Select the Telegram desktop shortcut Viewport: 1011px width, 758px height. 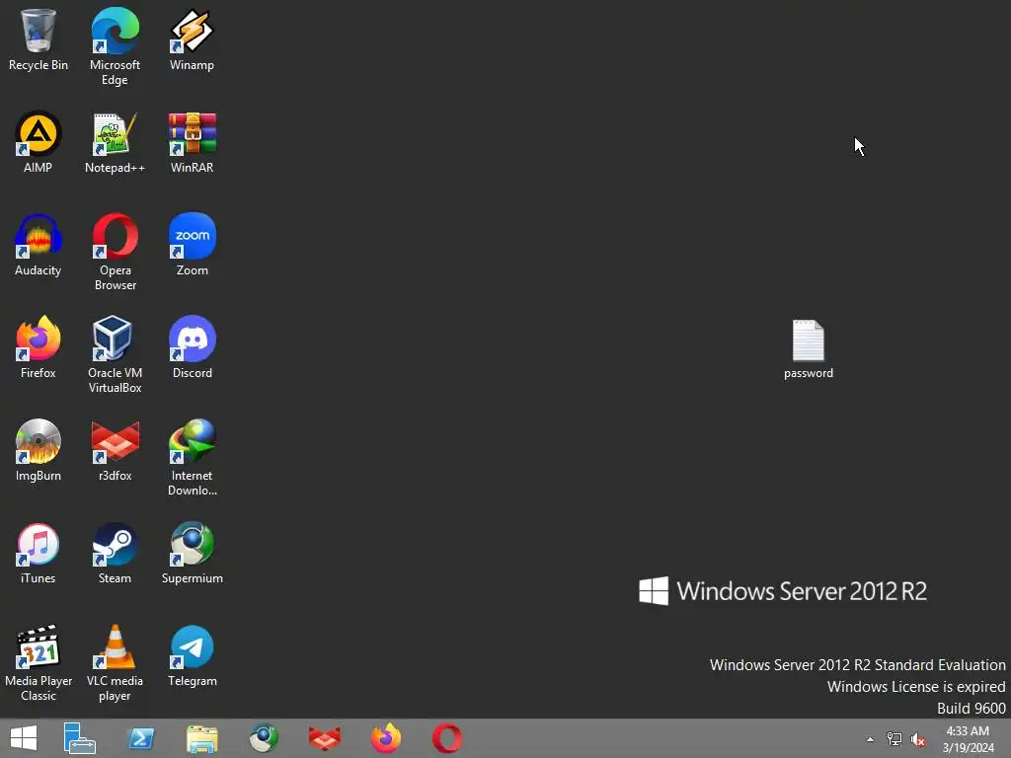point(193,655)
